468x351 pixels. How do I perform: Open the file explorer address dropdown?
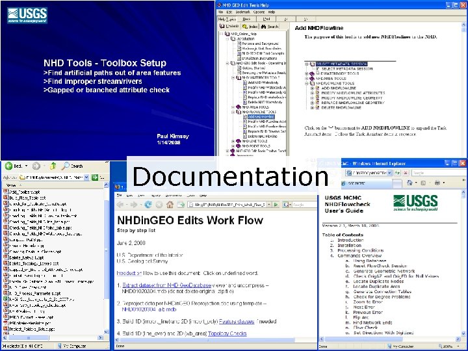click(x=86, y=177)
